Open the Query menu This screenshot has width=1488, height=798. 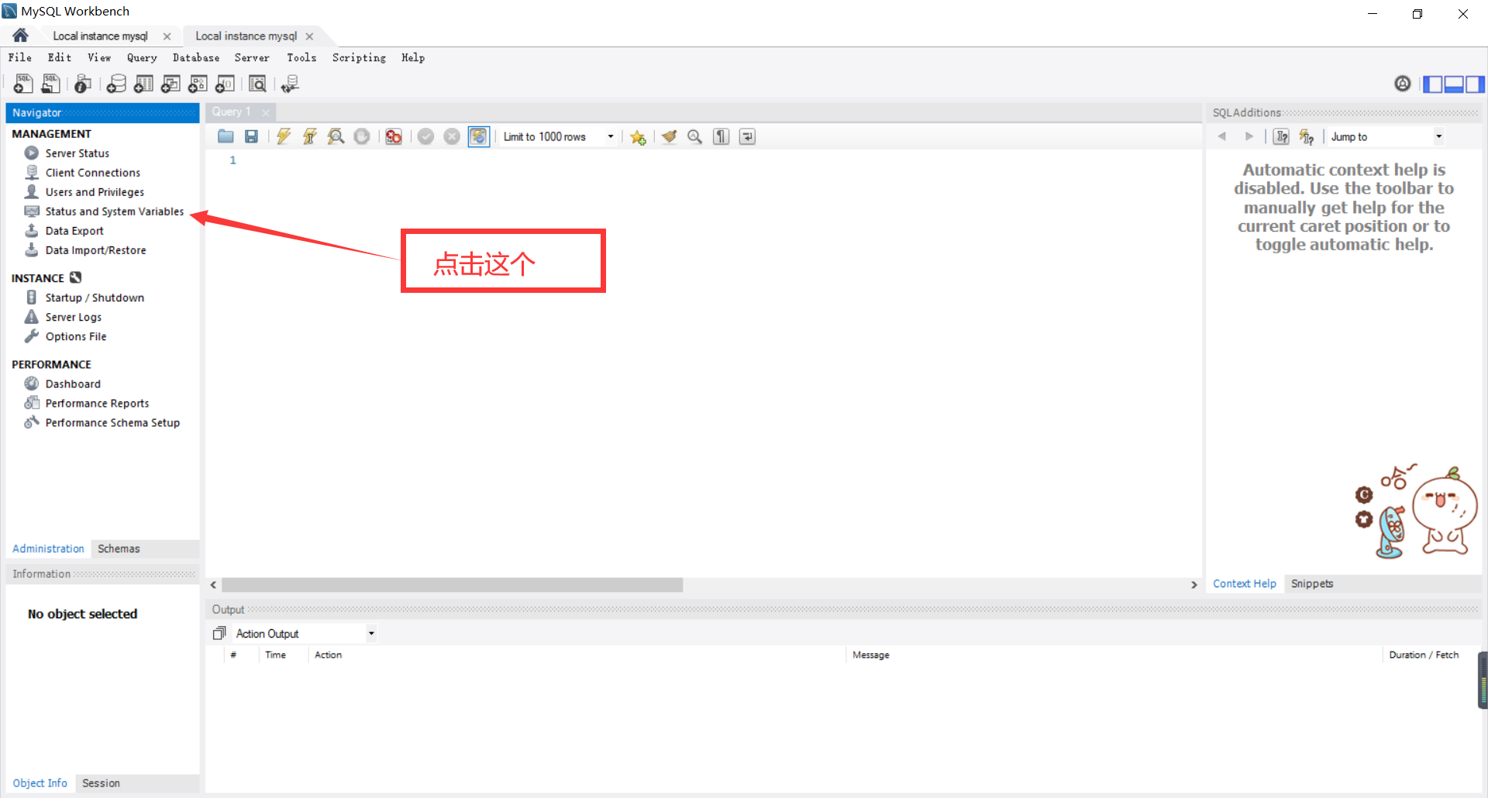tap(142, 57)
